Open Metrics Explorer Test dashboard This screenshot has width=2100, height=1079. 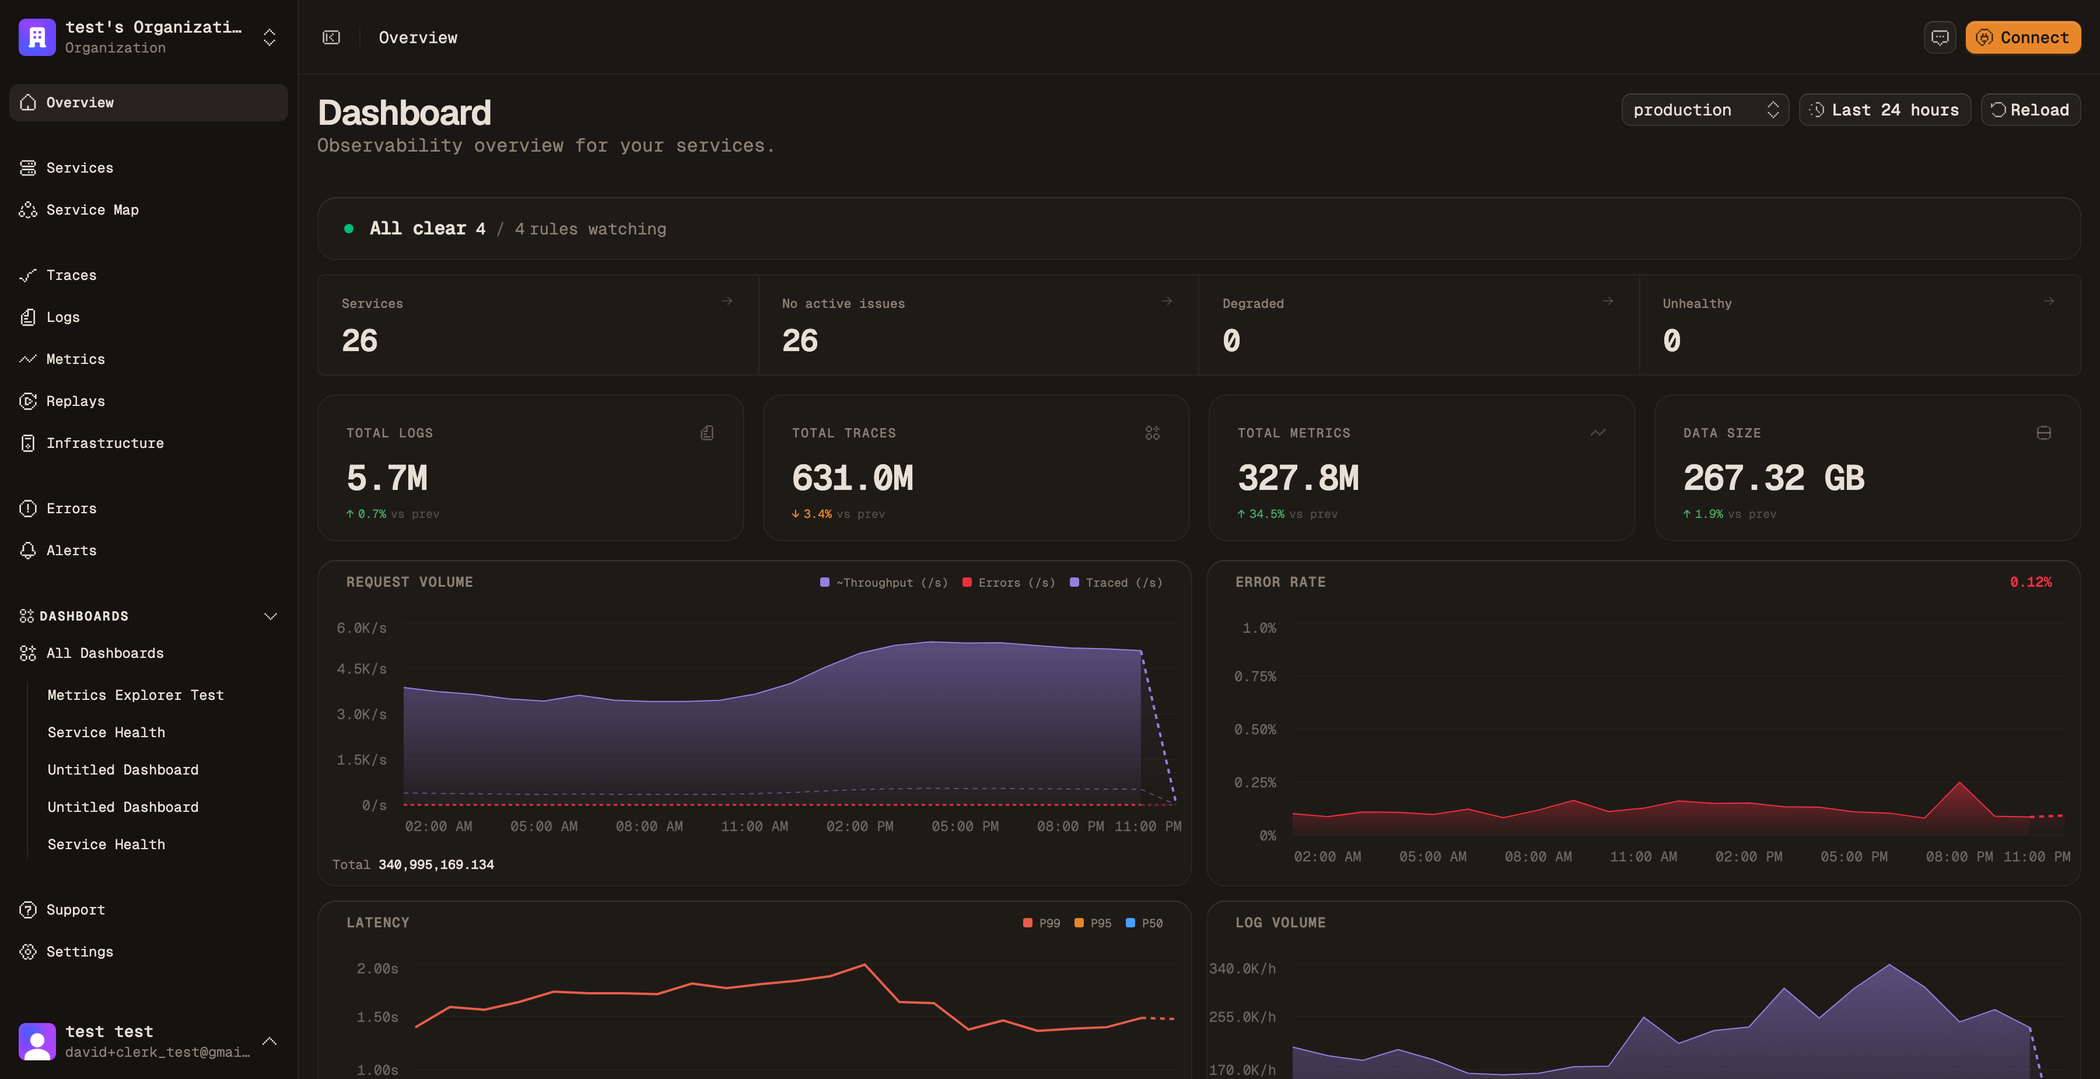(x=135, y=695)
